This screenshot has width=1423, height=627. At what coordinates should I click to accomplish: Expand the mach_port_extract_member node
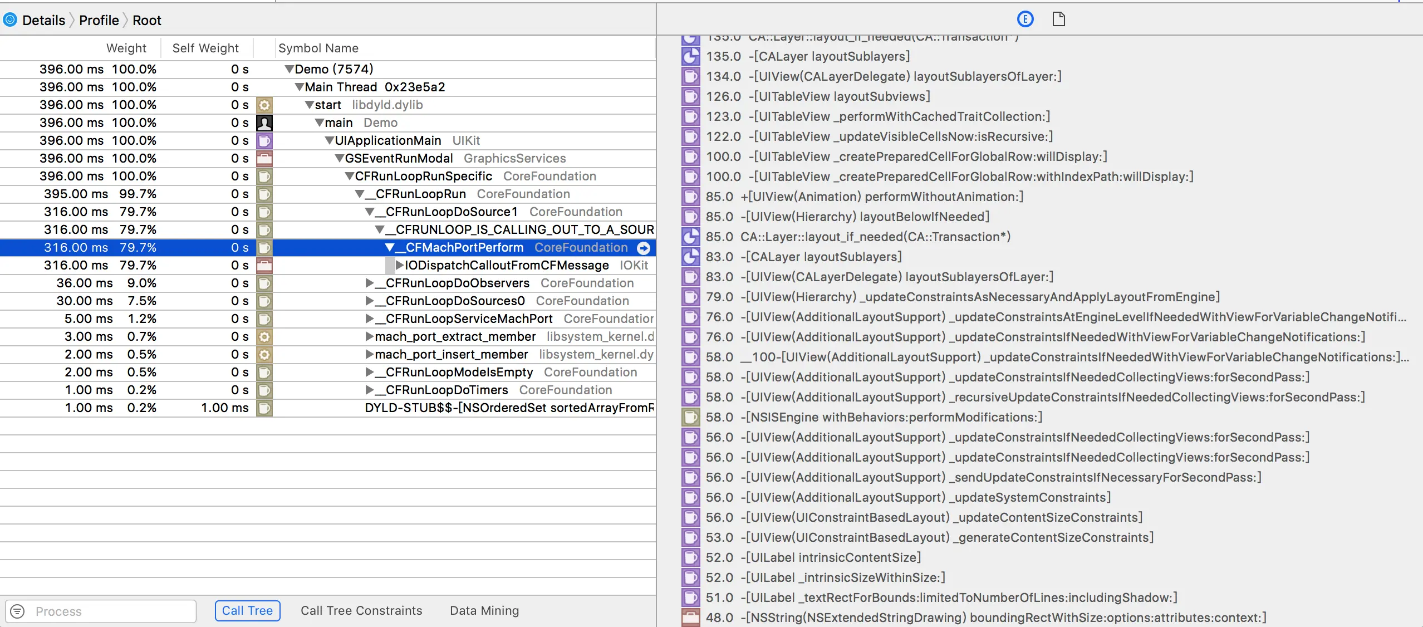(x=369, y=337)
